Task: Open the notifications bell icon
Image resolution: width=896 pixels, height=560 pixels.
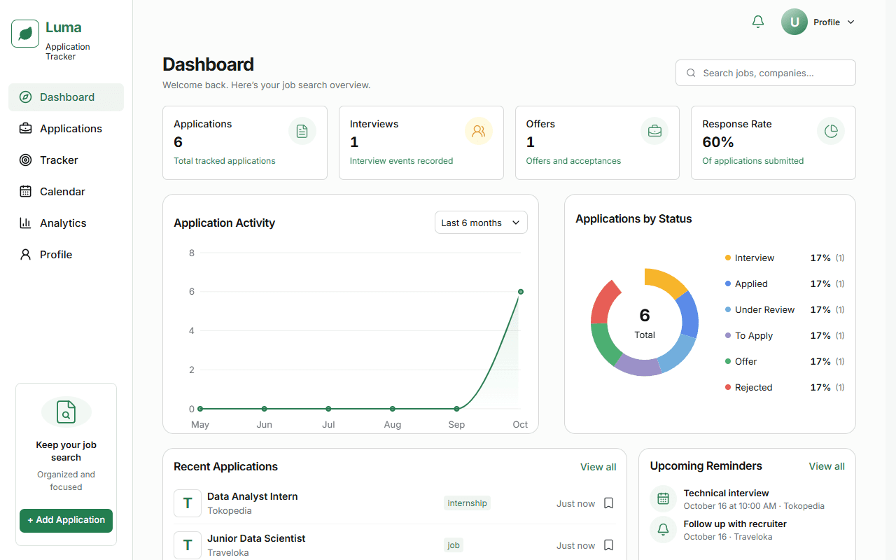Action: click(758, 22)
